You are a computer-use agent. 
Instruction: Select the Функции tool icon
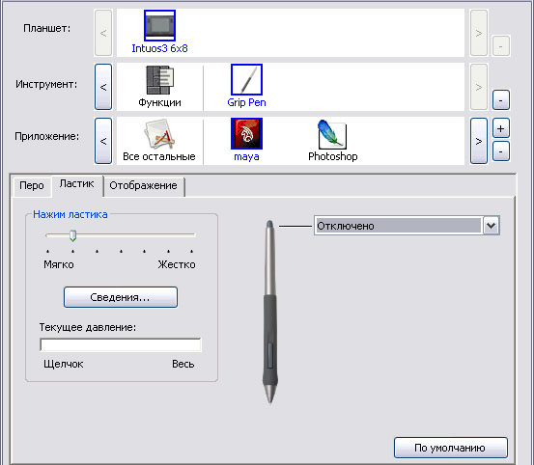click(159, 80)
